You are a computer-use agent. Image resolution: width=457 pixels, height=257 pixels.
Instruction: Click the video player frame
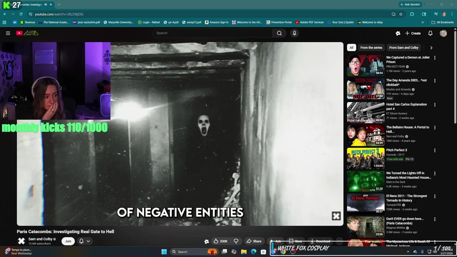coord(180,134)
